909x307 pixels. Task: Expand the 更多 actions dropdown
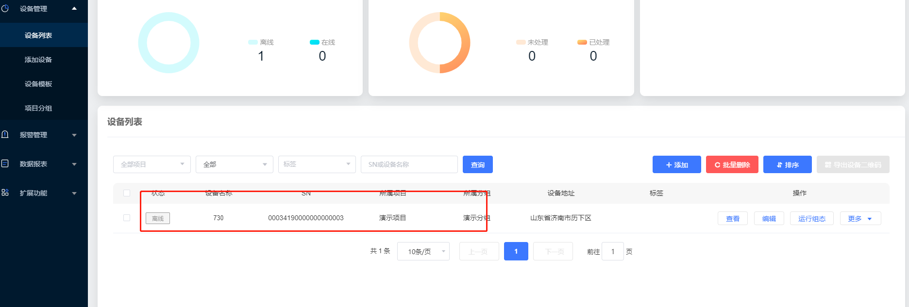click(860, 219)
